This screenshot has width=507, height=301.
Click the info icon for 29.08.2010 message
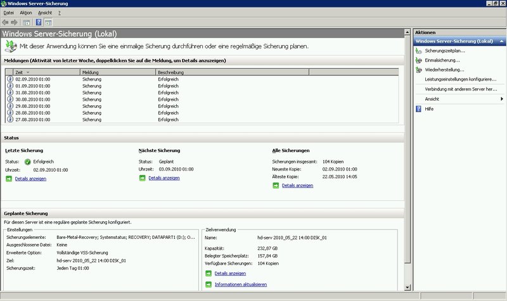pyautogui.click(x=10, y=106)
